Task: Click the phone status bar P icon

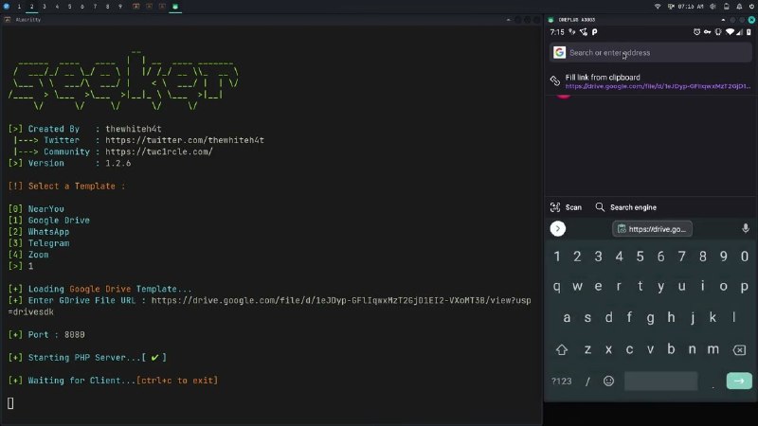Action: [595, 32]
